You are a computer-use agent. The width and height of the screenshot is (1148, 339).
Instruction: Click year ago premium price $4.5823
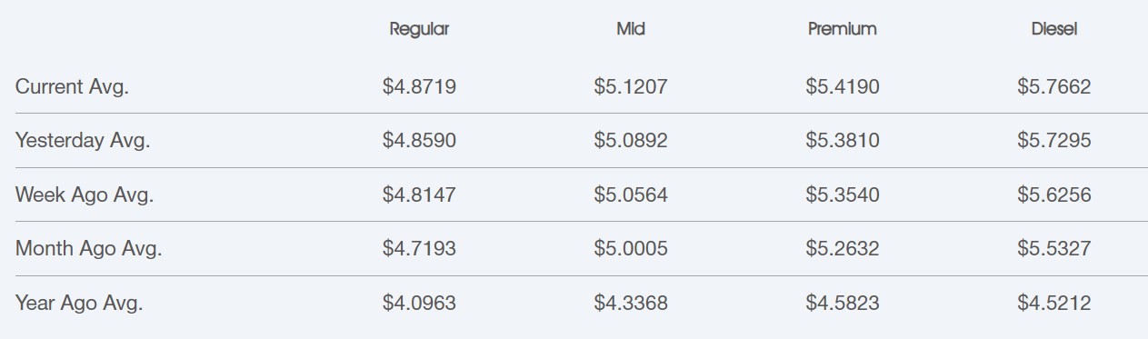pyautogui.click(x=843, y=303)
